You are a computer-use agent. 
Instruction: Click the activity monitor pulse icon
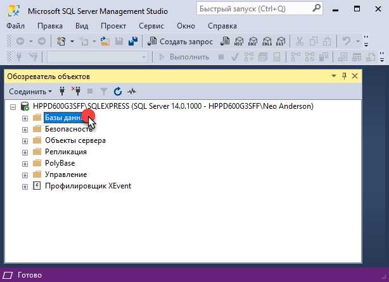132,92
